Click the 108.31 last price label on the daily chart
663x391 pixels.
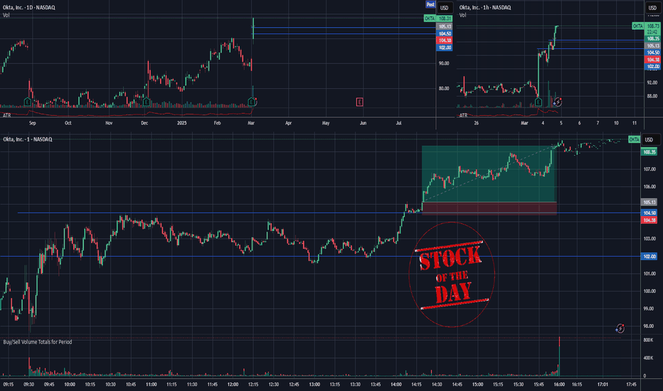click(x=445, y=18)
